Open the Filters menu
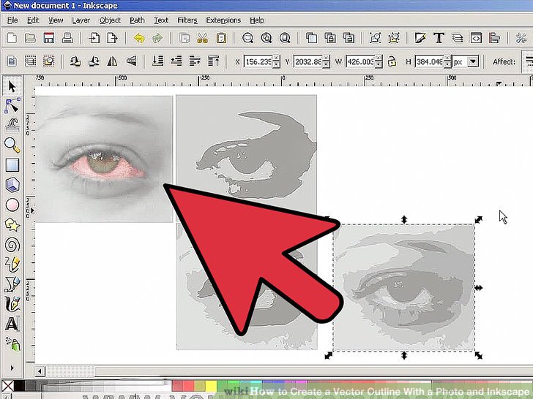The width and height of the screenshot is (533, 399). click(x=187, y=20)
